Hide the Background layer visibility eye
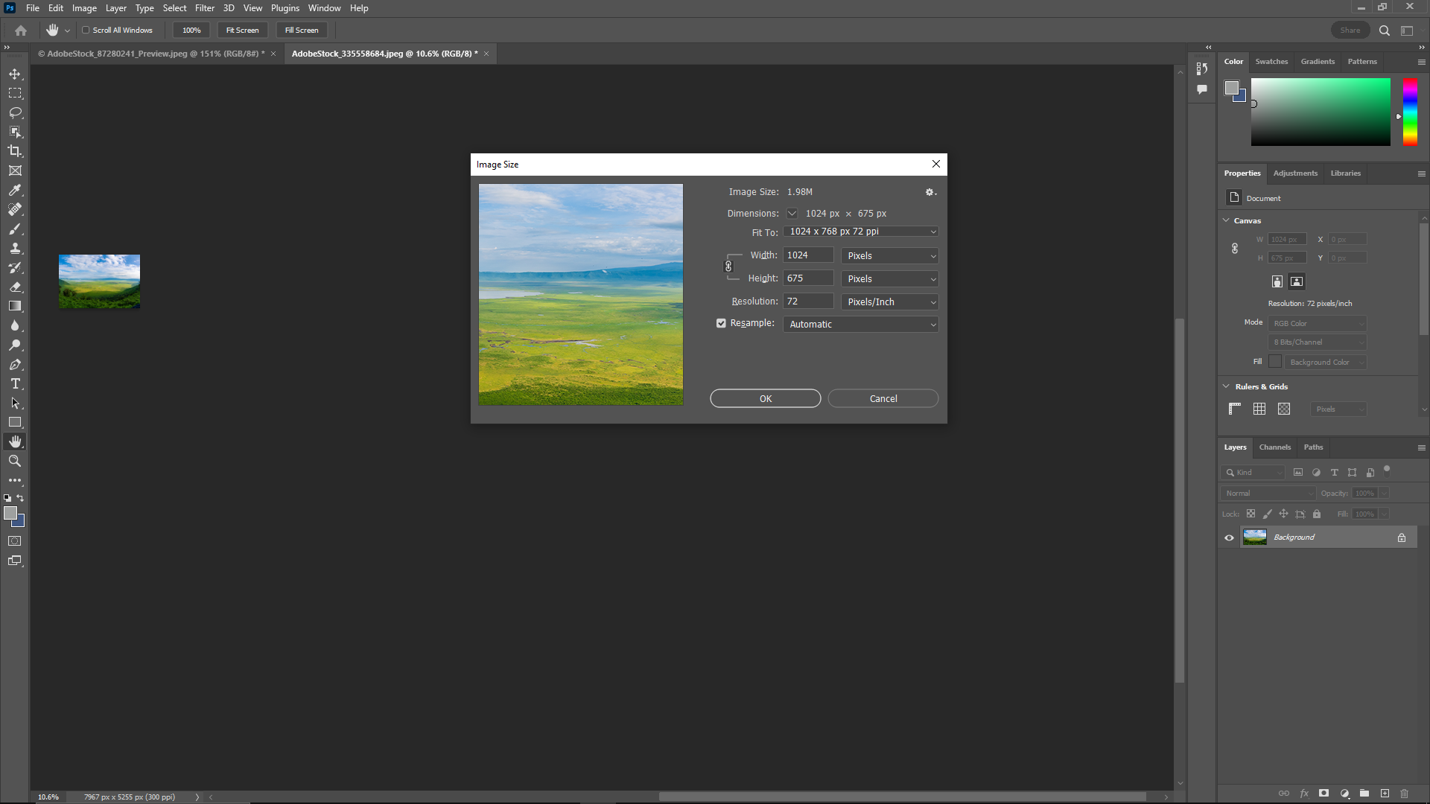 [x=1230, y=537]
